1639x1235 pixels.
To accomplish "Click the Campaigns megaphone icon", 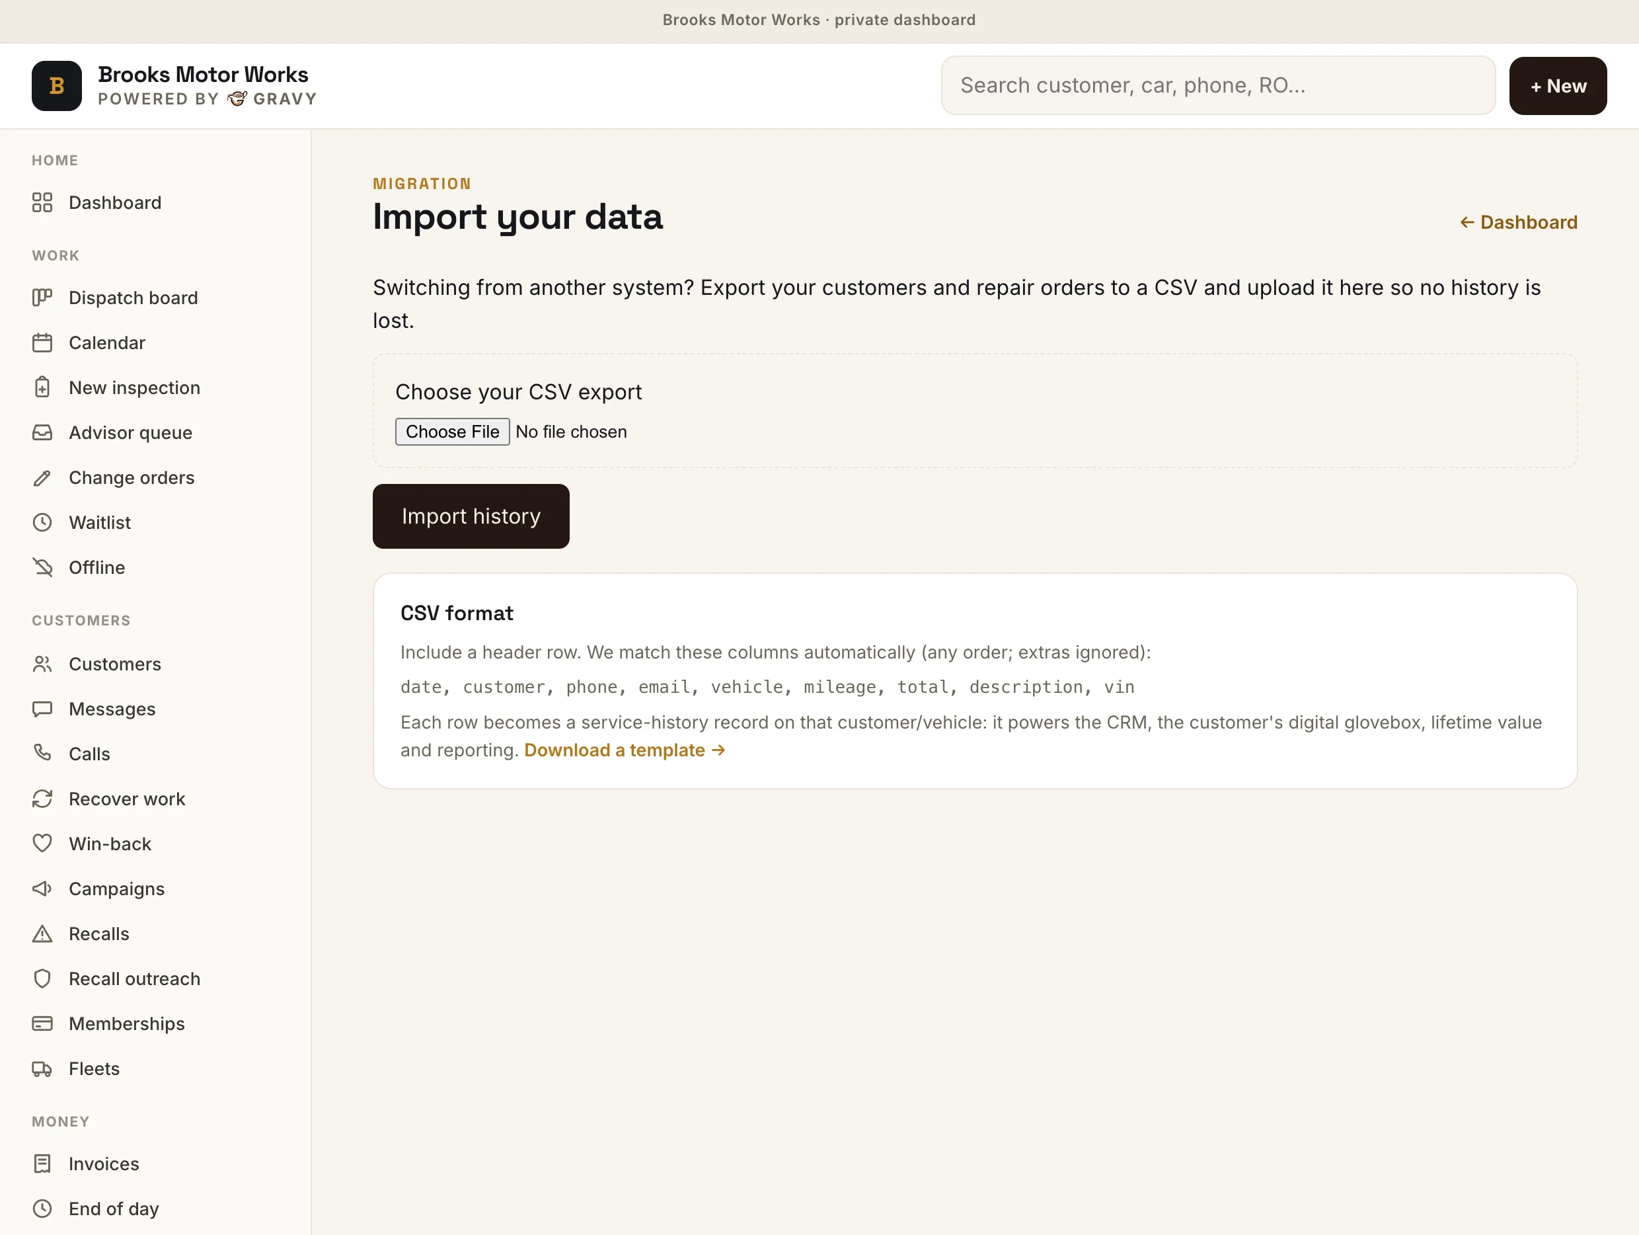I will pos(42,888).
